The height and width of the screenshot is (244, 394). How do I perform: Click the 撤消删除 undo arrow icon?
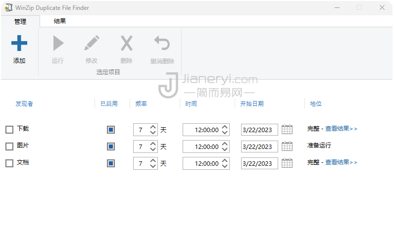[162, 43]
